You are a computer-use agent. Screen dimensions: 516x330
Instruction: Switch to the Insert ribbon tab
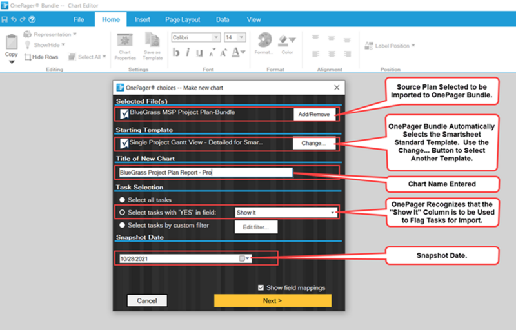point(142,20)
